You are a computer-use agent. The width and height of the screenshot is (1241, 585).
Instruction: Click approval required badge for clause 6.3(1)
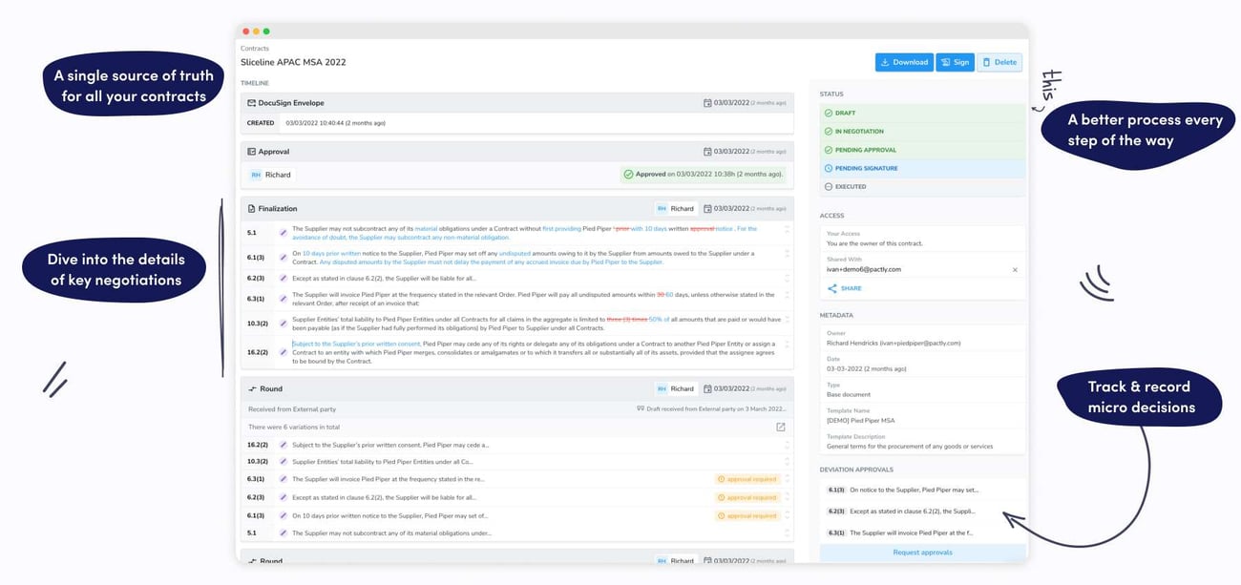747,479
